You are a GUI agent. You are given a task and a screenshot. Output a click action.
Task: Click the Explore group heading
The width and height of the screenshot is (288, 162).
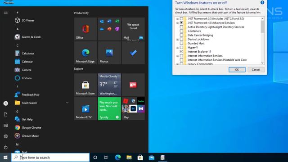coord(79,69)
